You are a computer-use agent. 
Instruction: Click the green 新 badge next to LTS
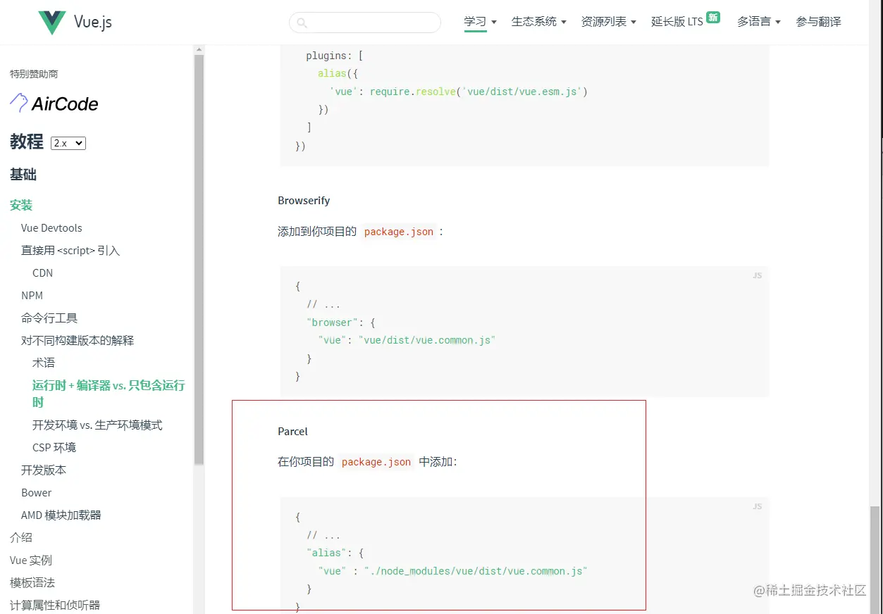click(713, 18)
